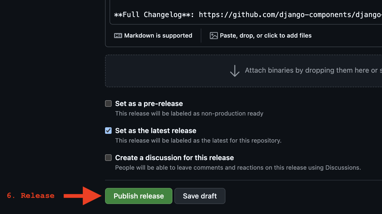Screen dimensions: 382x214
Task: Select the checked checkbox's blue checkmark icon
Action: tap(108, 131)
